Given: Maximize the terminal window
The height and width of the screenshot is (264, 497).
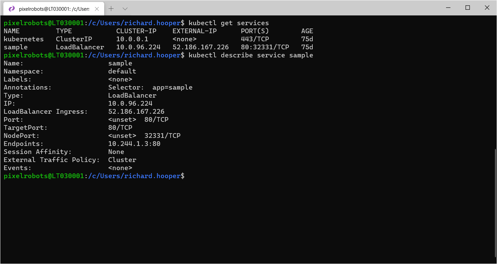Looking at the screenshot, I should (x=468, y=8).
